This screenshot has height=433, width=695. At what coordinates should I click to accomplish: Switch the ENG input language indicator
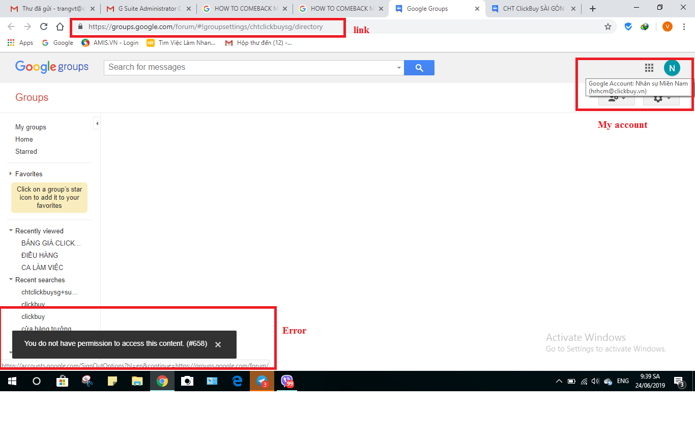tap(623, 381)
